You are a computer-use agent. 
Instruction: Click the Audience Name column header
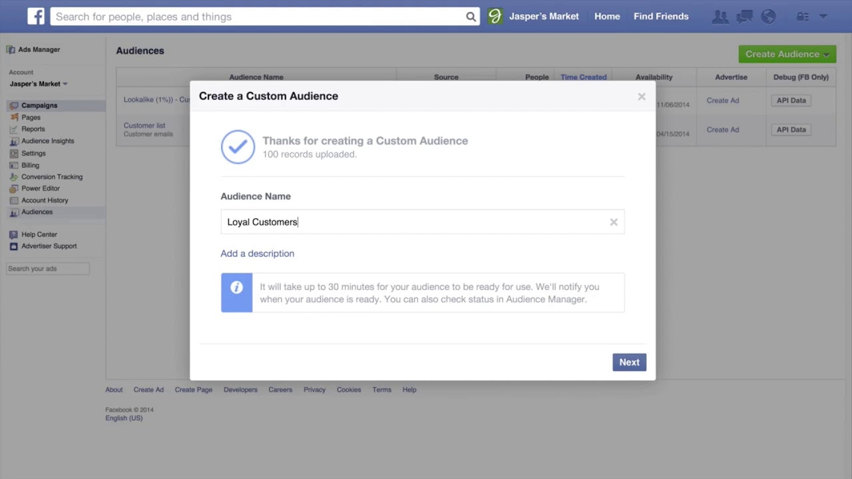coord(256,77)
